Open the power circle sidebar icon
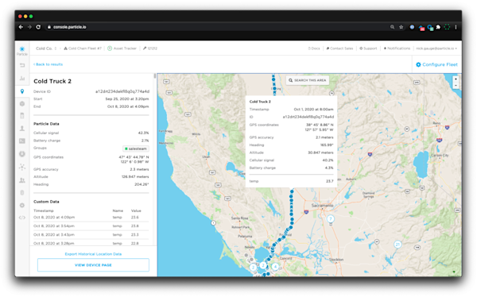 tap(22, 154)
